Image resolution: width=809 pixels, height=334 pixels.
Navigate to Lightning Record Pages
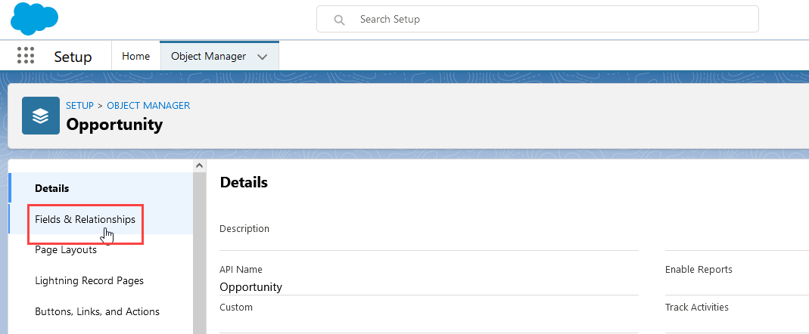point(89,281)
